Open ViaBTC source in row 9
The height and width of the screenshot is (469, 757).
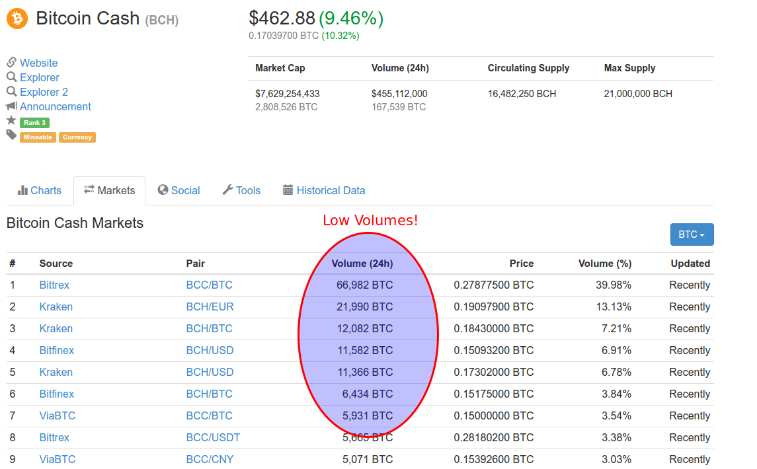[x=58, y=459]
